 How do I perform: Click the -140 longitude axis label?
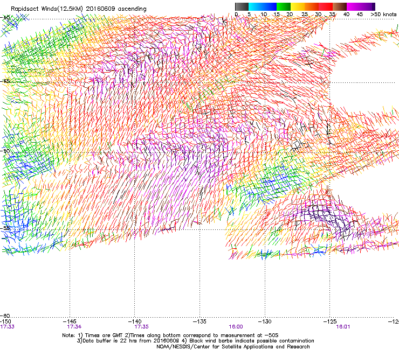(x=135, y=321)
